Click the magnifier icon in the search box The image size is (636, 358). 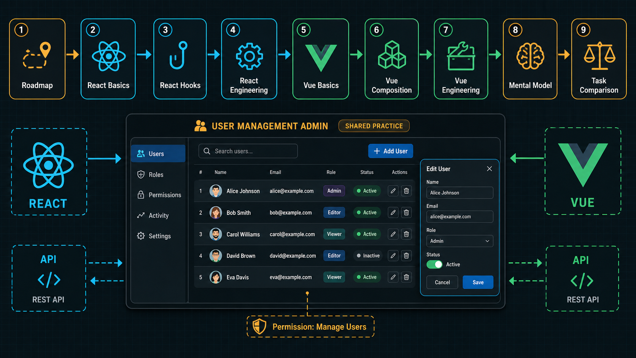click(x=207, y=151)
